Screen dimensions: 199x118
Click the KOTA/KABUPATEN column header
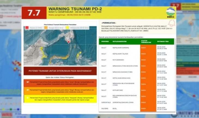[120, 42]
